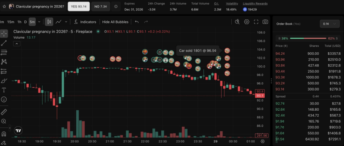Select the 93.1¢ best ask row
Viewport: 344px width, 146px height.
(x=308, y=89)
